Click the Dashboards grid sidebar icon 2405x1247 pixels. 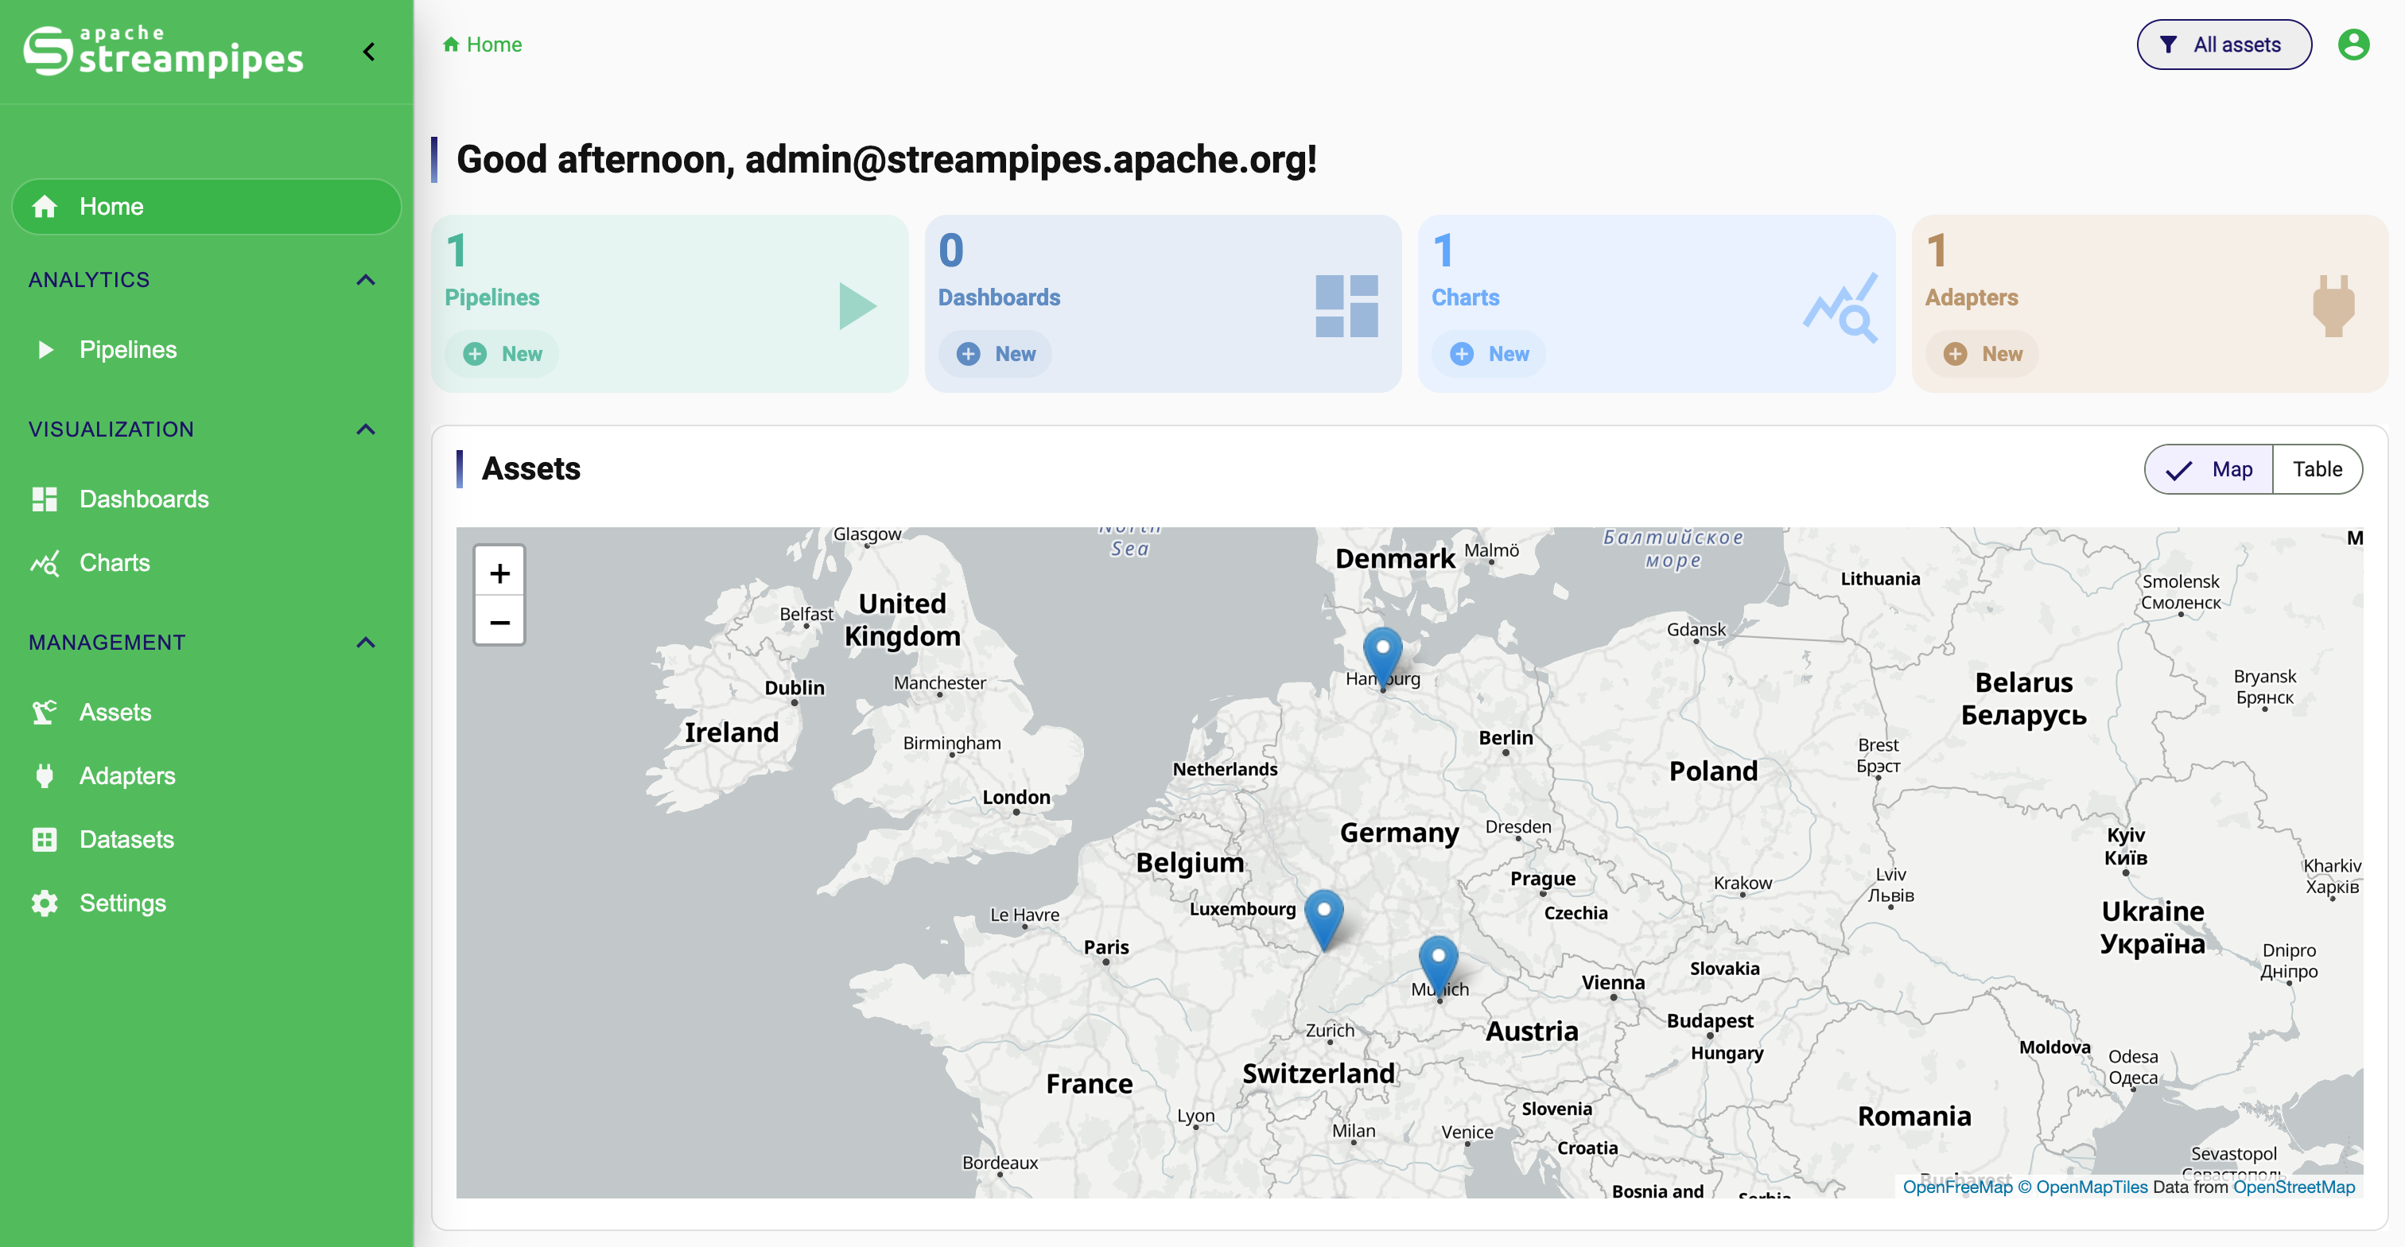pyautogui.click(x=45, y=499)
